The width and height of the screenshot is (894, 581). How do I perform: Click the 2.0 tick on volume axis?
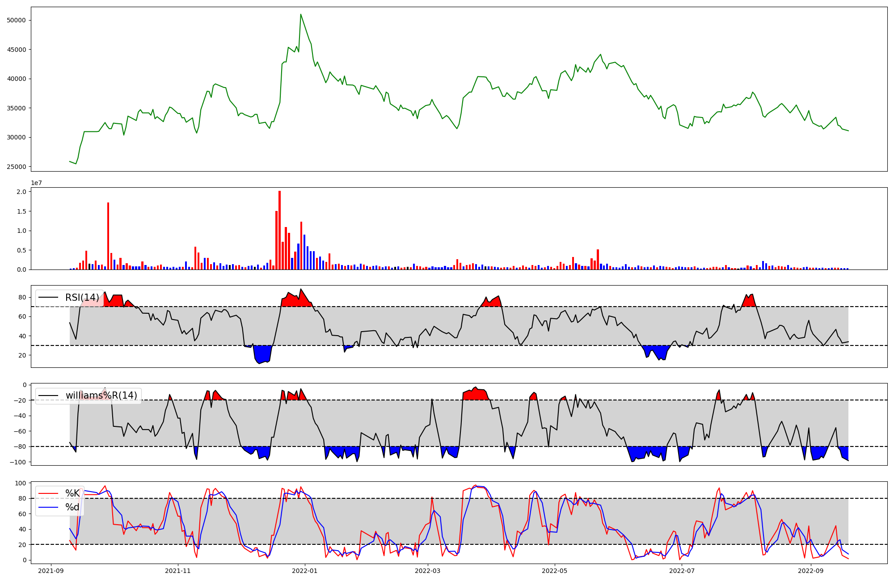point(22,192)
